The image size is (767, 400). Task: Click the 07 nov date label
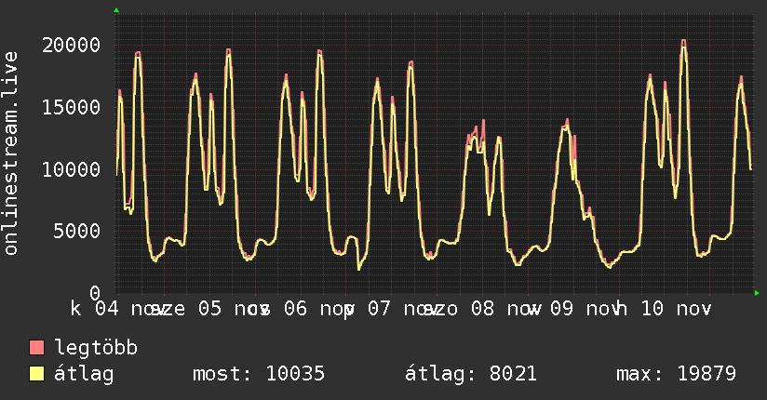pos(397,309)
